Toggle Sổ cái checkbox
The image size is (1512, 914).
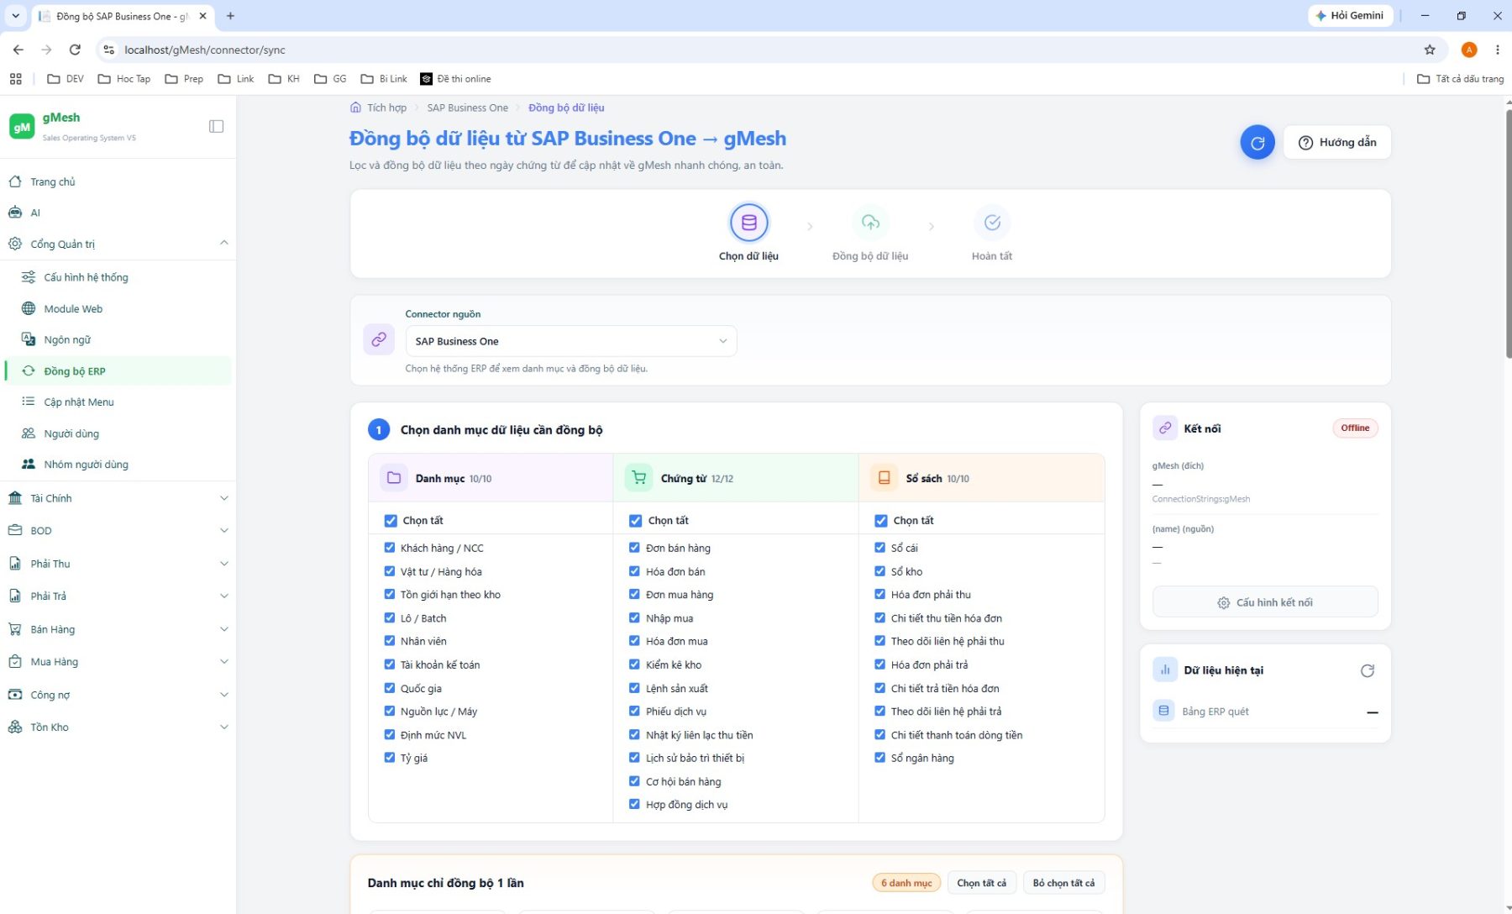[x=880, y=548]
